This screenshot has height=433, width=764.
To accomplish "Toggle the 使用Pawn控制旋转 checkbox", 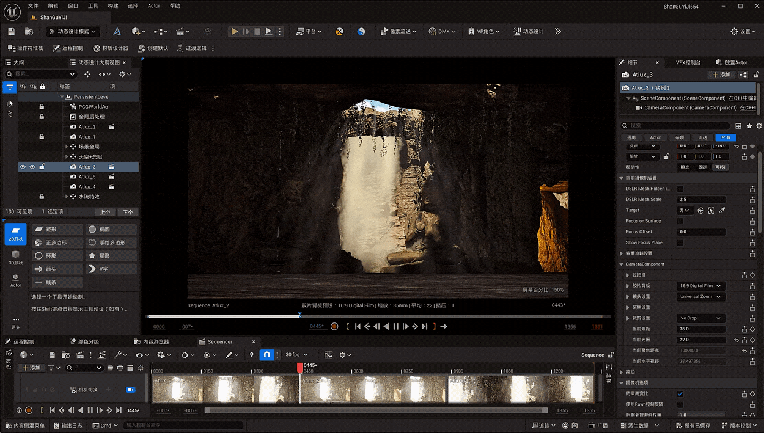I will tap(680, 404).
